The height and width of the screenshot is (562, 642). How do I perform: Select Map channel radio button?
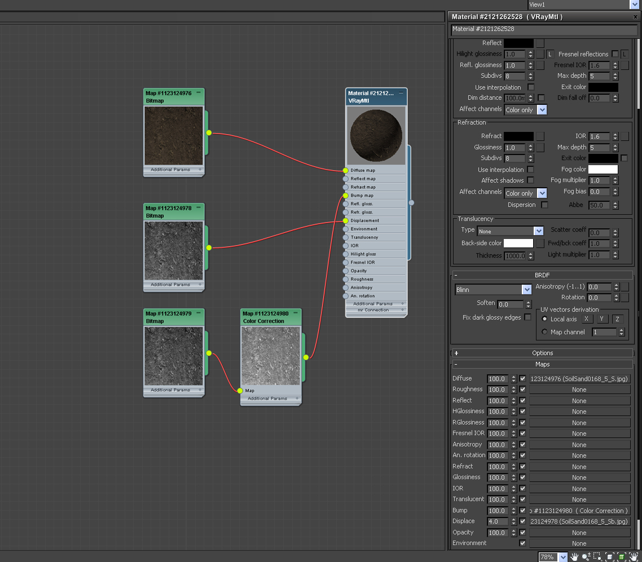pyautogui.click(x=544, y=331)
